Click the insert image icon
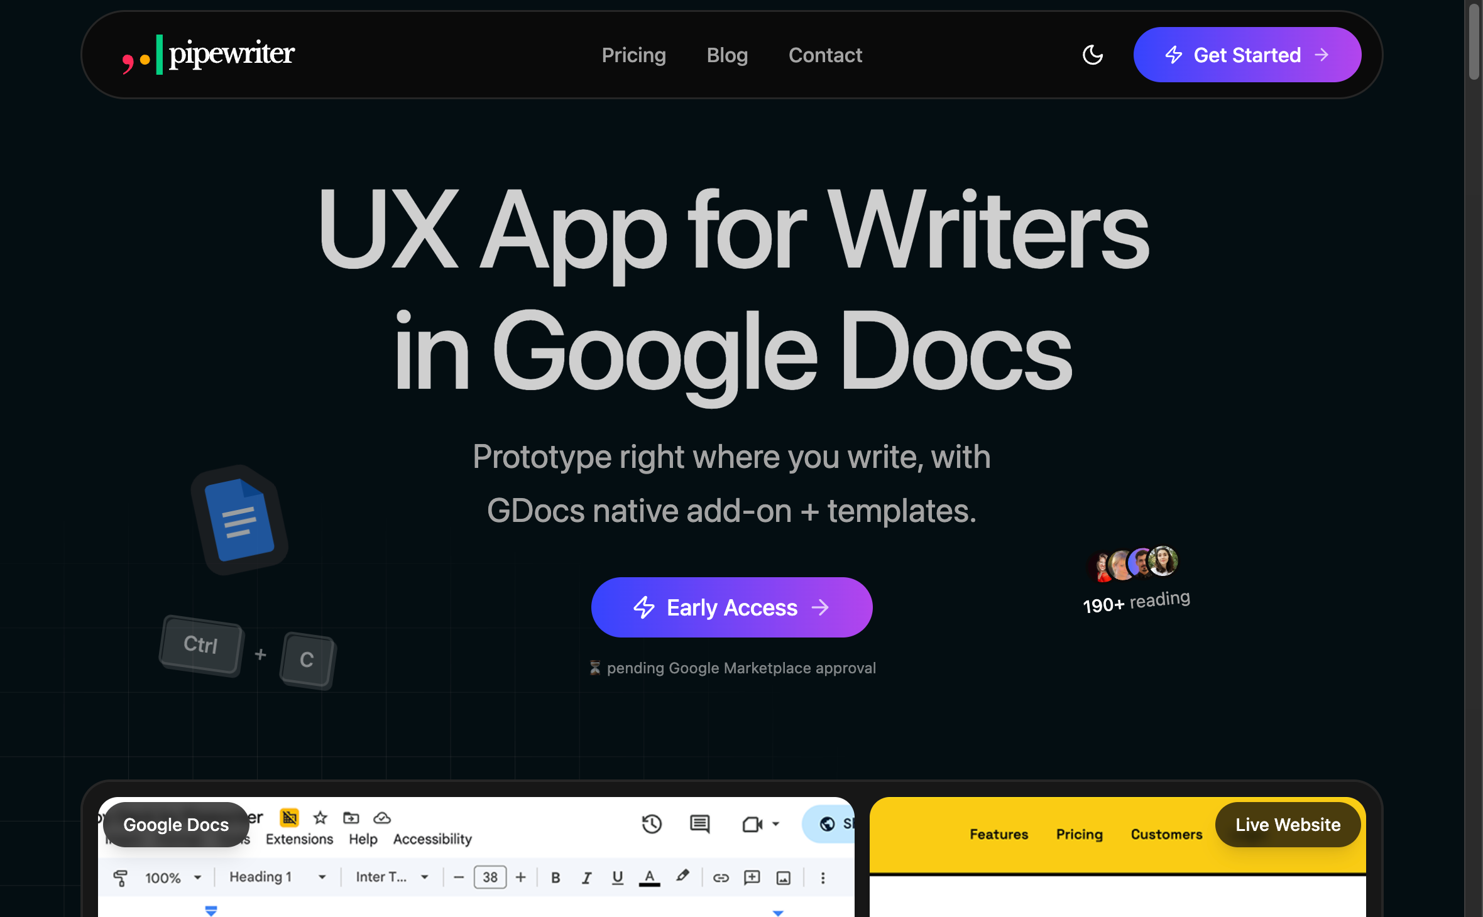This screenshot has width=1483, height=917. coord(784,878)
